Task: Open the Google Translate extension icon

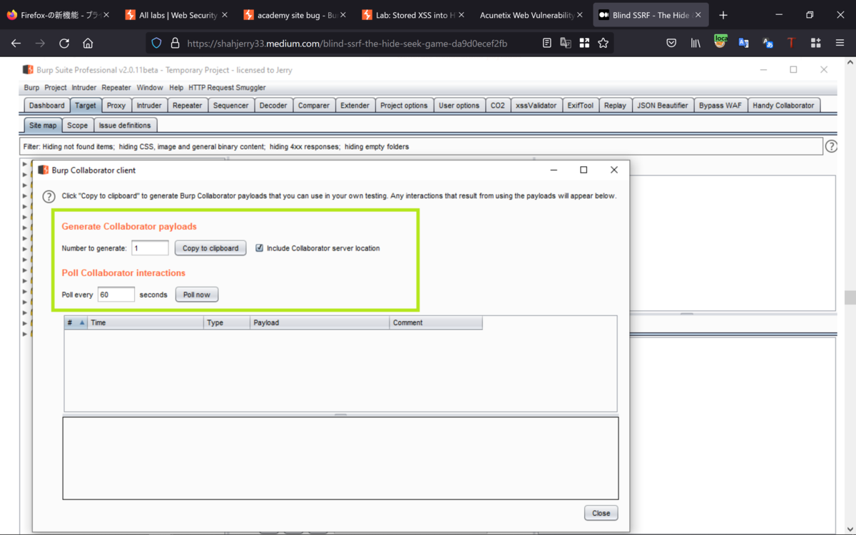Action: tap(743, 44)
